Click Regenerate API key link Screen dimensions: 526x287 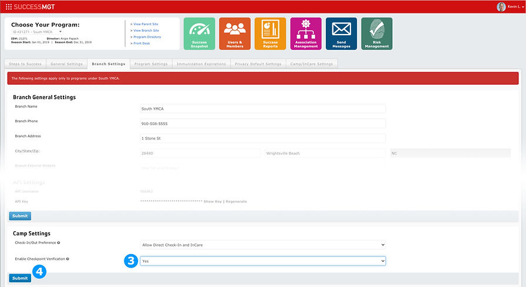click(x=236, y=201)
